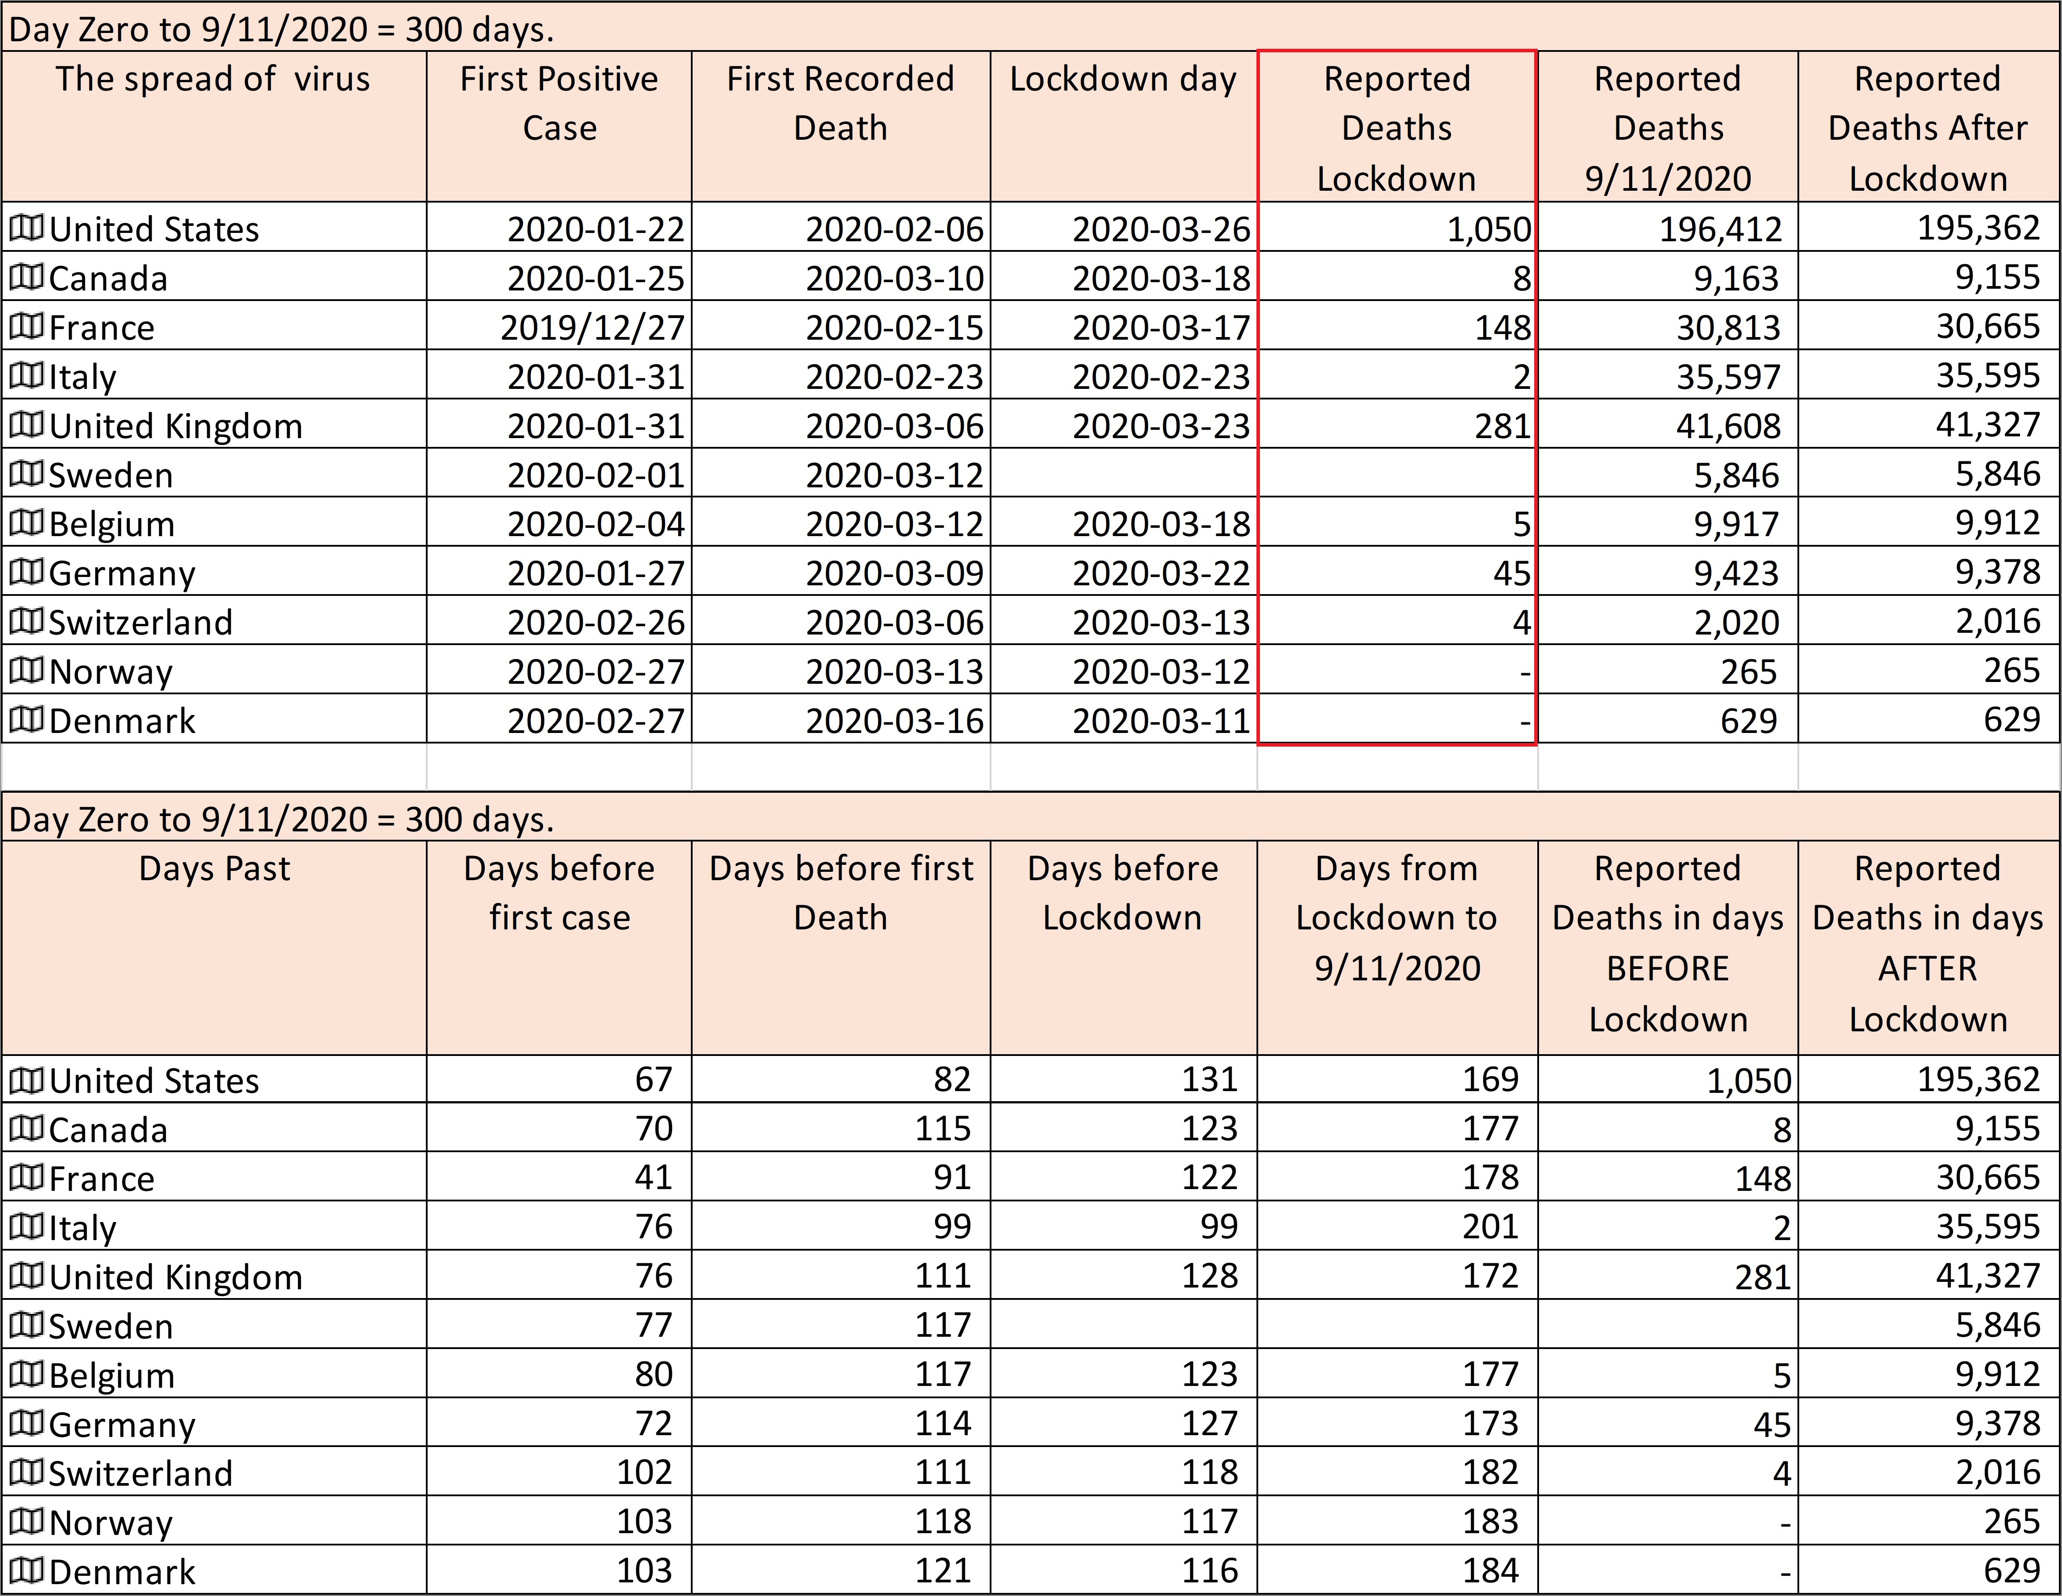Click the cell with value 35,597
Image resolution: width=2062 pixels, height=1596 pixels.
pos(1668,375)
